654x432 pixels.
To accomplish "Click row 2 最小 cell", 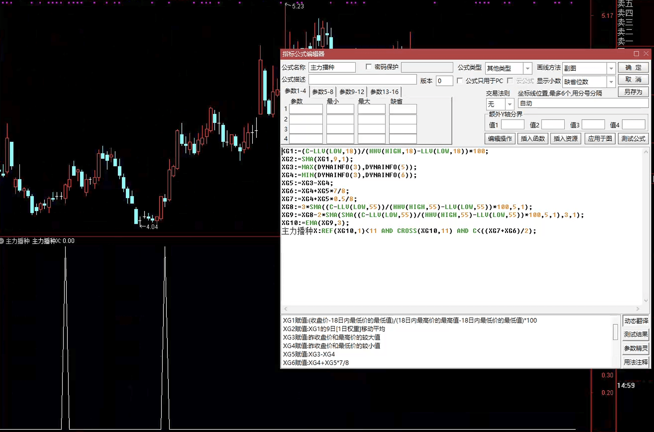I will 340,119.
